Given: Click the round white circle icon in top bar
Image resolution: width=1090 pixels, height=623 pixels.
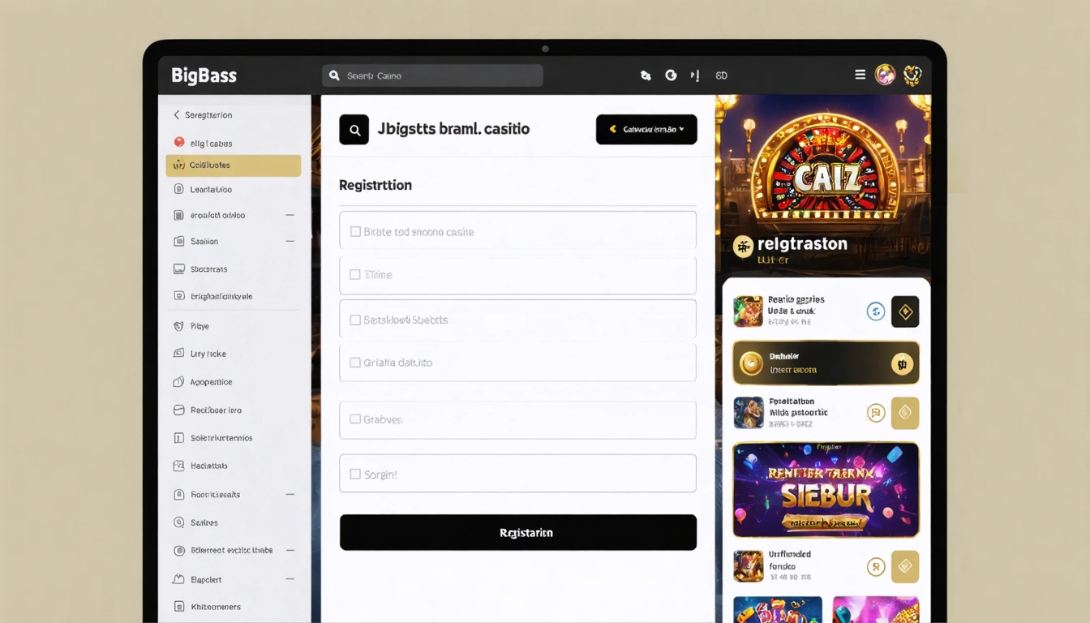Looking at the screenshot, I should pos(671,75).
